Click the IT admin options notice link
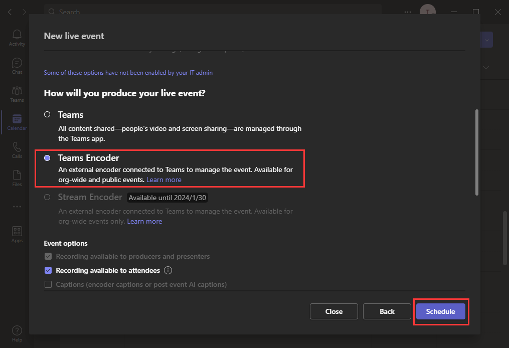The height and width of the screenshot is (348, 509). click(x=128, y=73)
